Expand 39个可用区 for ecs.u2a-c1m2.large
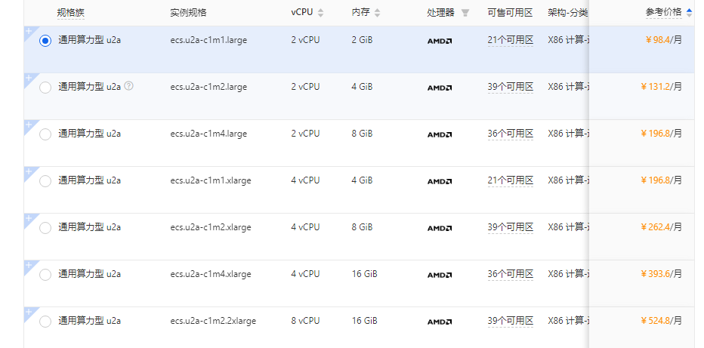The image size is (704, 348). (x=510, y=87)
